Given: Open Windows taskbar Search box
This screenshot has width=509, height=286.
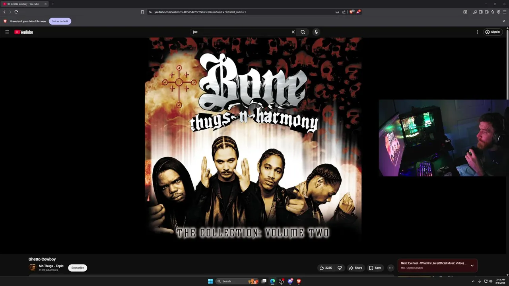Looking at the screenshot, I should (x=238, y=281).
